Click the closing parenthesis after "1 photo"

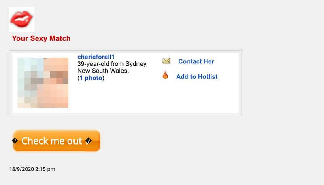(103, 78)
